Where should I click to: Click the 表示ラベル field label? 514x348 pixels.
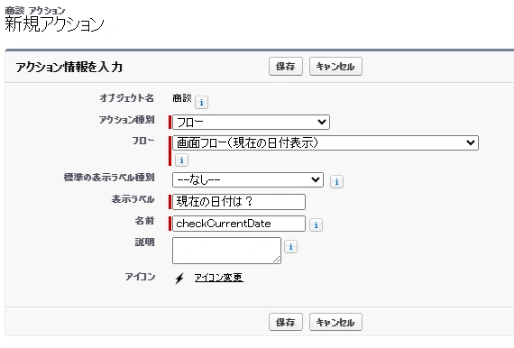[x=133, y=199]
